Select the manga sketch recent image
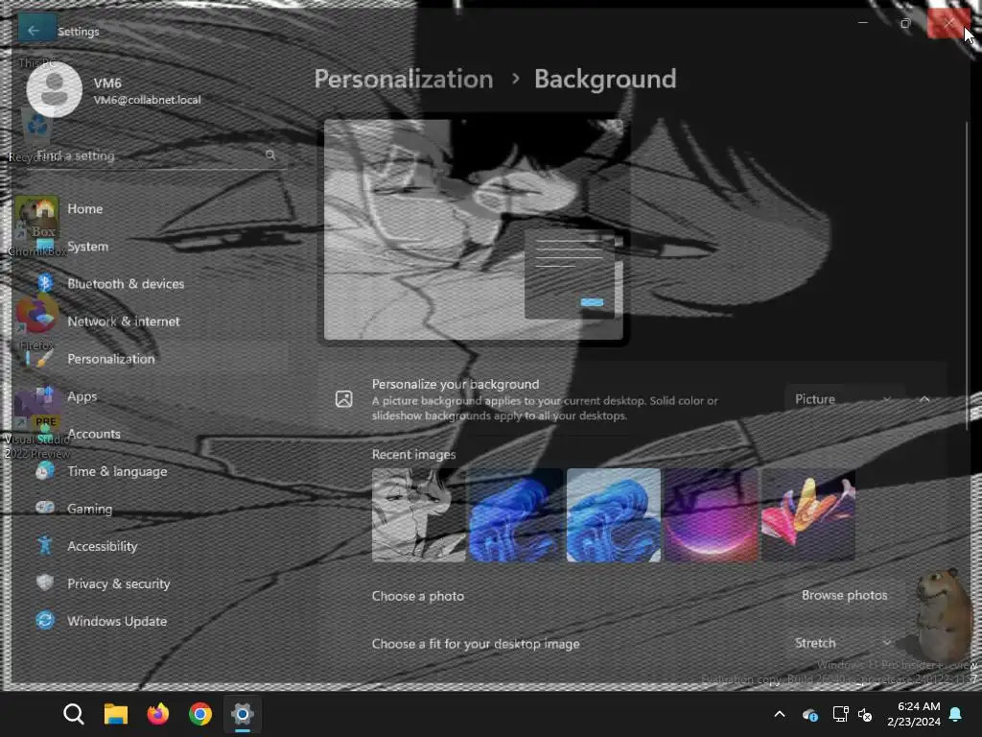Screen dimensions: 982x737 coord(418,515)
